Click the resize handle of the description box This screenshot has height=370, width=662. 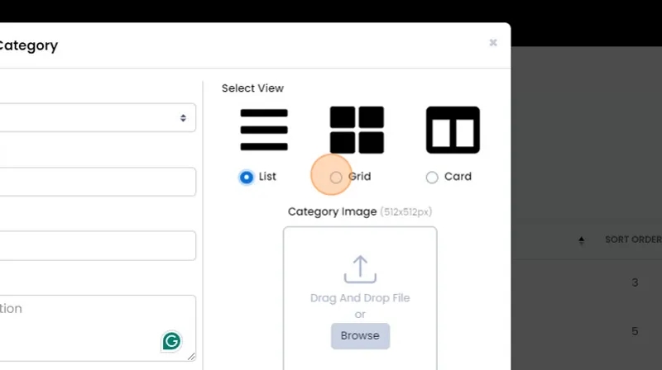[x=192, y=357]
